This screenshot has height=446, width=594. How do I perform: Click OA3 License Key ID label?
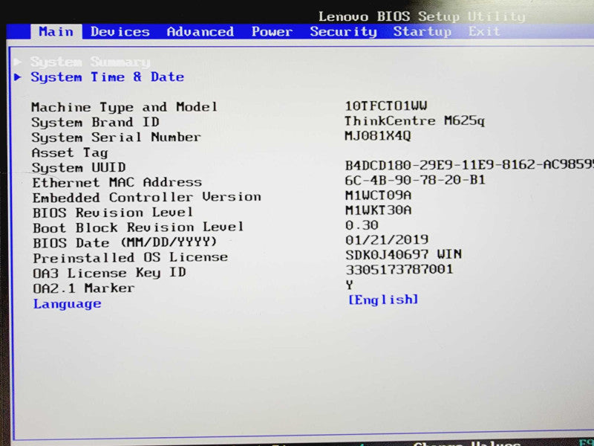(x=109, y=273)
